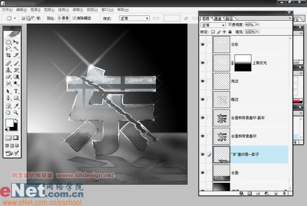307x206 pixels.
Task: Switch to the 通道 channels tab
Action: [218, 19]
